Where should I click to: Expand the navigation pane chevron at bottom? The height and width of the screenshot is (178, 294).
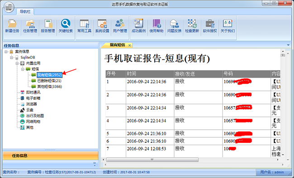pos(95,164)
